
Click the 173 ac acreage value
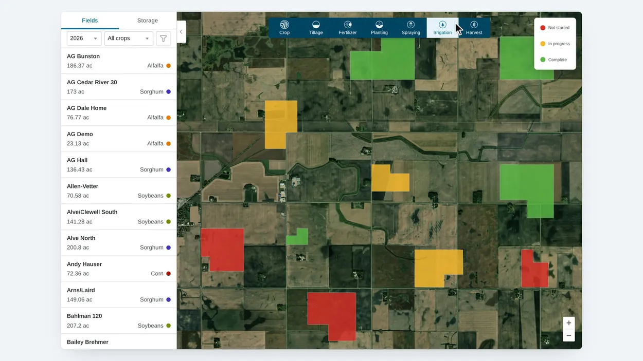[76, 92]
